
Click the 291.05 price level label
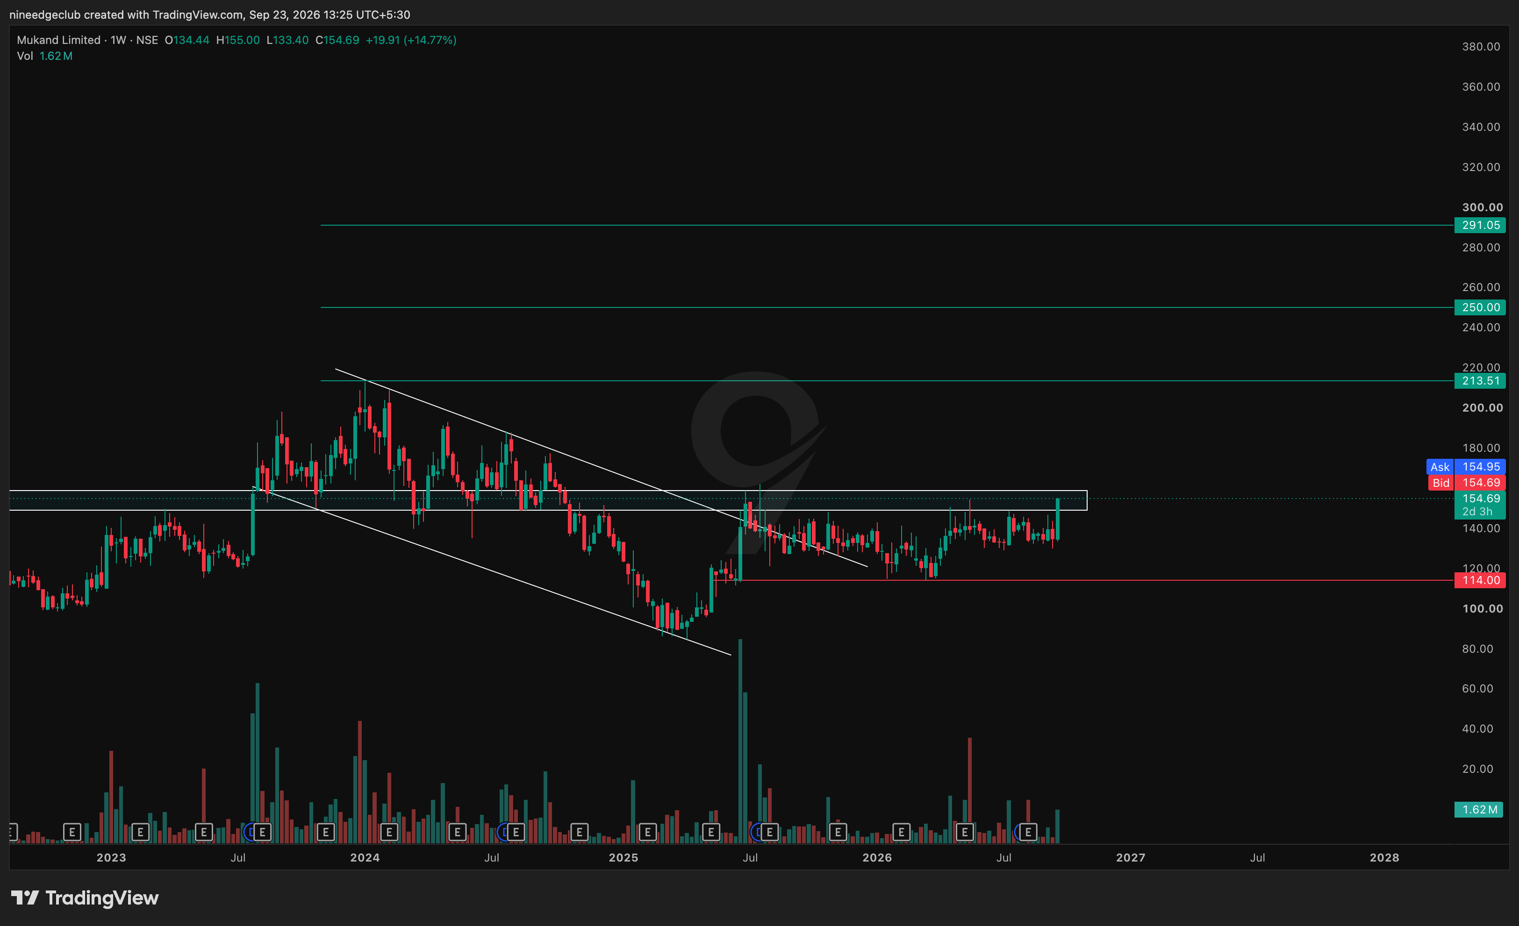point(1480,226)
